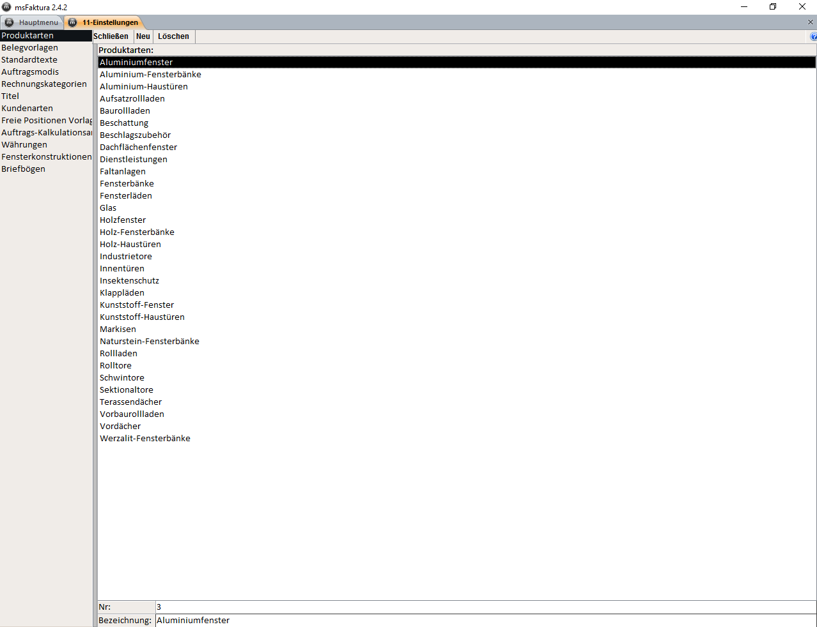Select Innentüren list entry

click(457, 269)
